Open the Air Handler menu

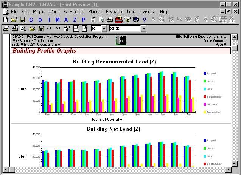point(74,12)
